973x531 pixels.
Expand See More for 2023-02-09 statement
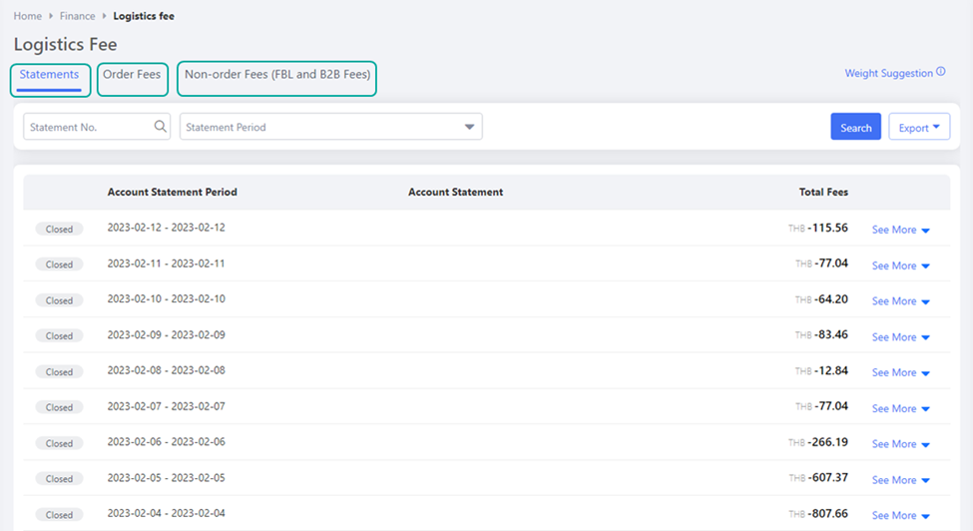pyautogui.click(x=900, y=337)
